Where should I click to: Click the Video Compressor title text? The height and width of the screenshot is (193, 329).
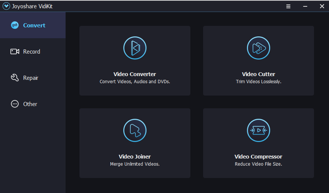point(258,157)
